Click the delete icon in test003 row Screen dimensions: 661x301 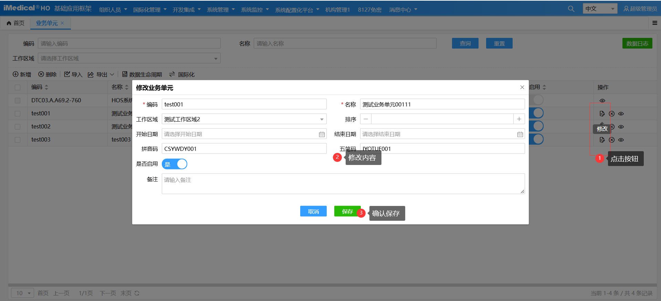(611, 140)
